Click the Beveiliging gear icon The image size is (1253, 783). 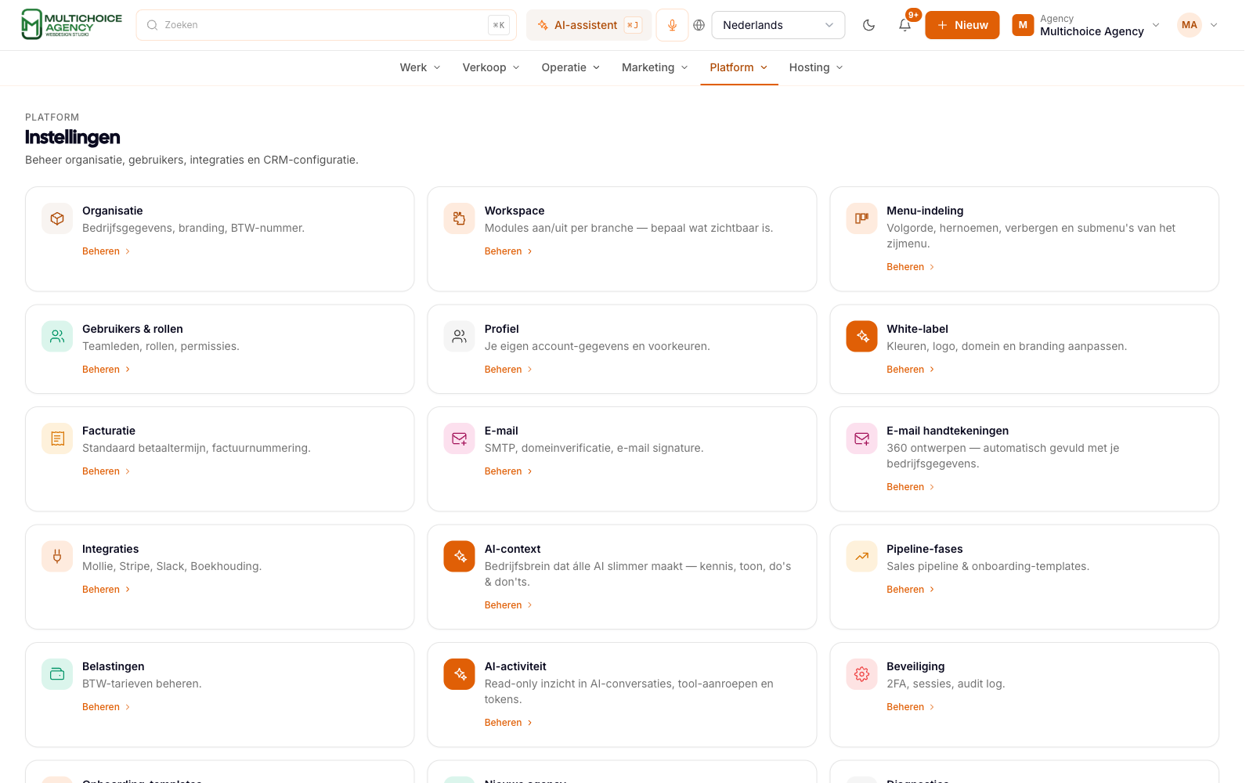[x=861, y=674]
